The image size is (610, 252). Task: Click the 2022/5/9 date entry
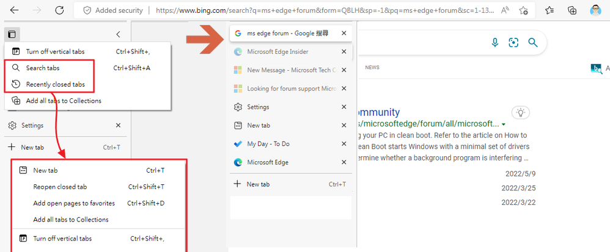pos(521,173)
